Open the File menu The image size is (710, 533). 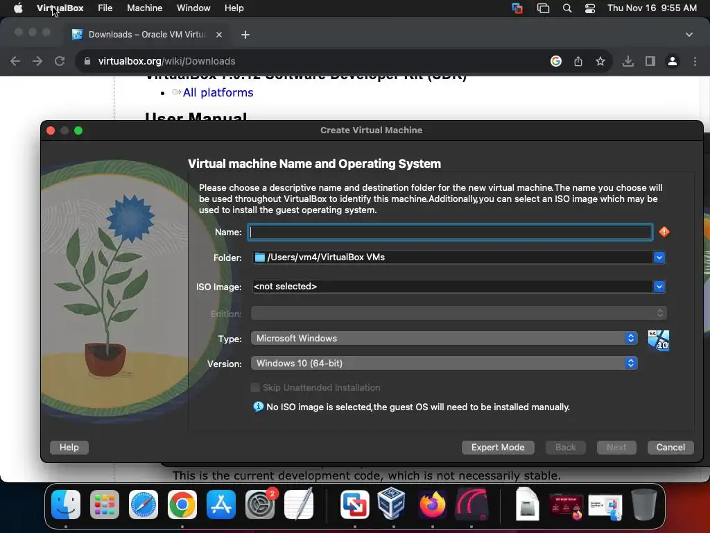click(x=105, y=8)
